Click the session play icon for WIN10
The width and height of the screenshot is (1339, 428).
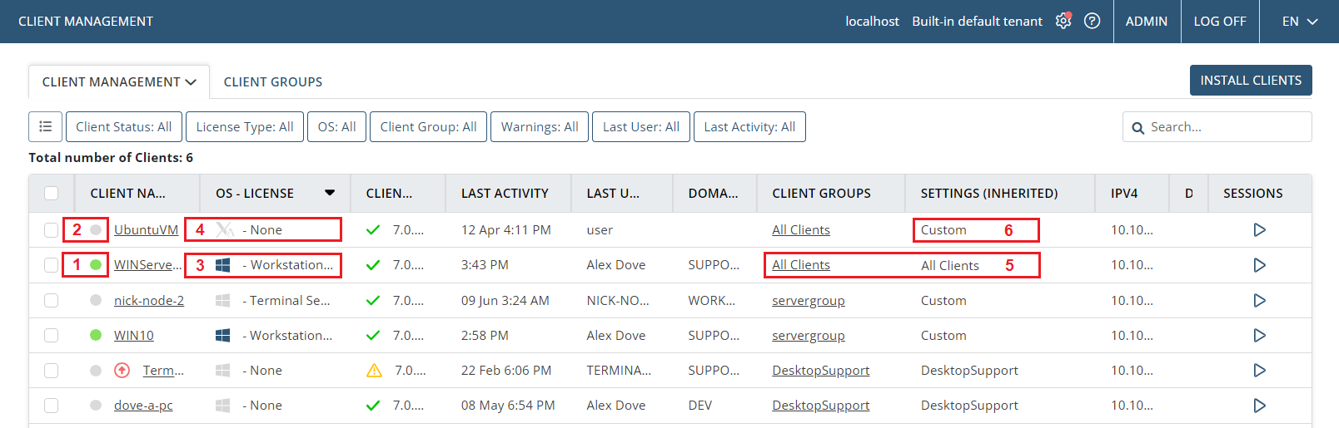click(1259, 336)
